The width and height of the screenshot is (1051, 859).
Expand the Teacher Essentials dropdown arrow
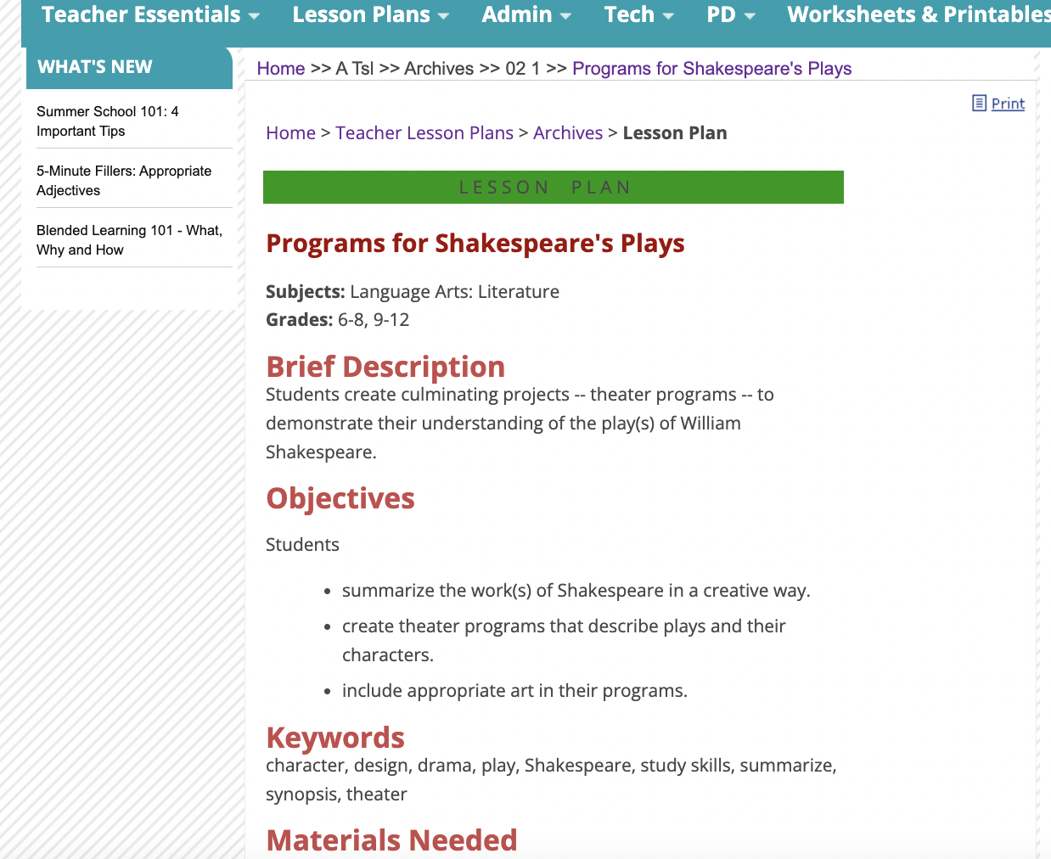click(254, 15)
